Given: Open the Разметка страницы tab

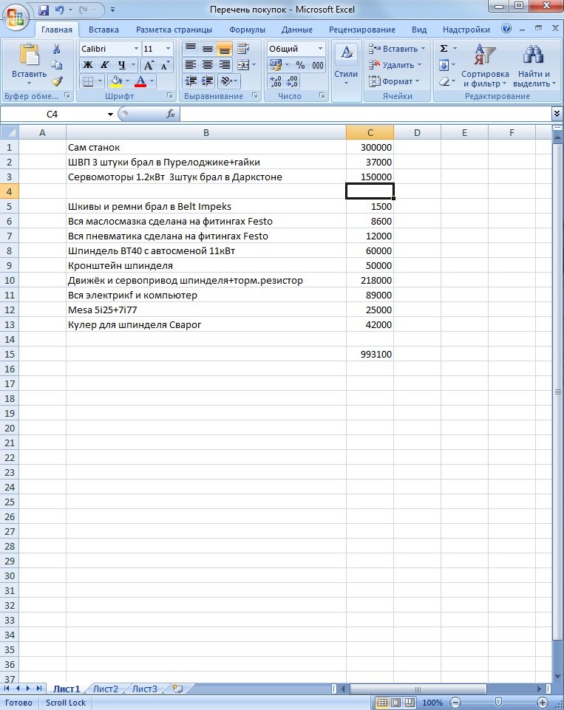Looking at the screenshot, I should [x=174, y=30].
